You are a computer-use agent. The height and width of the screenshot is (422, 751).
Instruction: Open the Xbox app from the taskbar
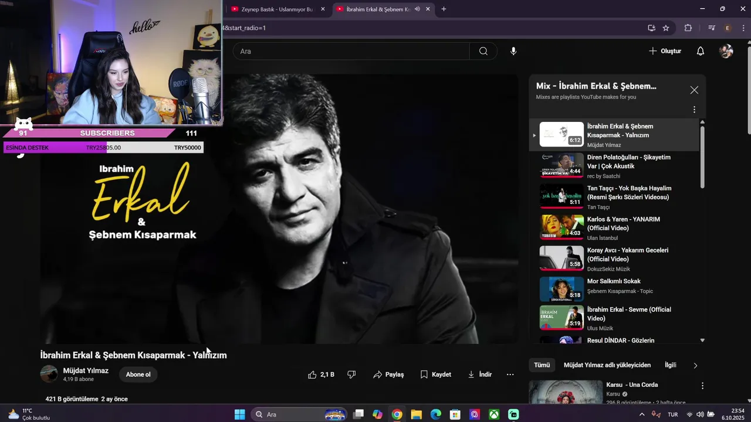(x=494, y=414)
